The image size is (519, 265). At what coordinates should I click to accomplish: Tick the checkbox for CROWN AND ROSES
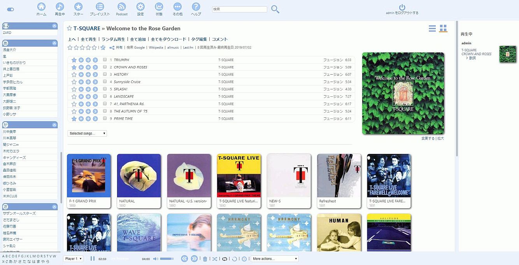pos(105,67)
